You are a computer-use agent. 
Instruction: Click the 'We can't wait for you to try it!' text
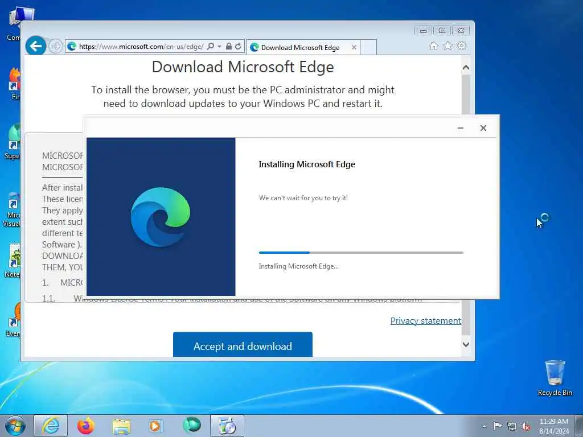303,198
